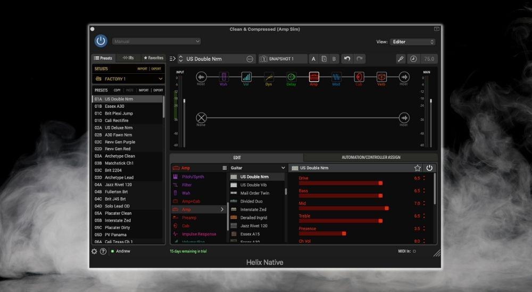Select the Delay block
This screenshot has width=532, height=292.
pos(291,77)
